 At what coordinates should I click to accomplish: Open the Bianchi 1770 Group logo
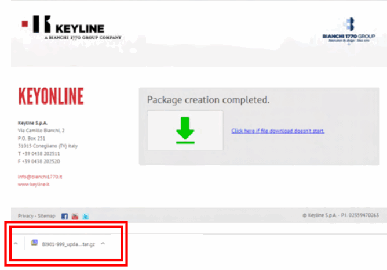(349, 31)
